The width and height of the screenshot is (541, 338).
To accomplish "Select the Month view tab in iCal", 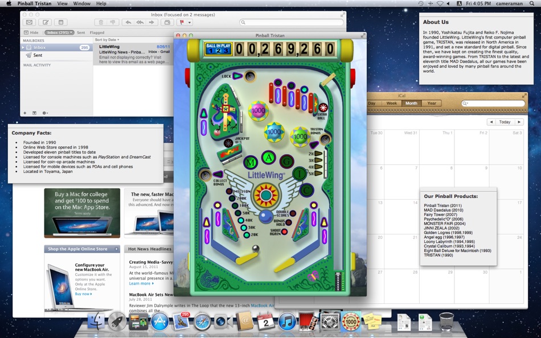I will point(411,103).
